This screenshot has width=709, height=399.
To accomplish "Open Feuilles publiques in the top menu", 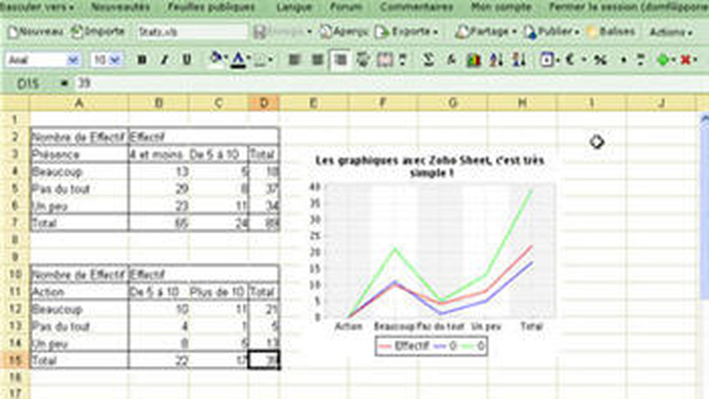I will pos(211,7).
